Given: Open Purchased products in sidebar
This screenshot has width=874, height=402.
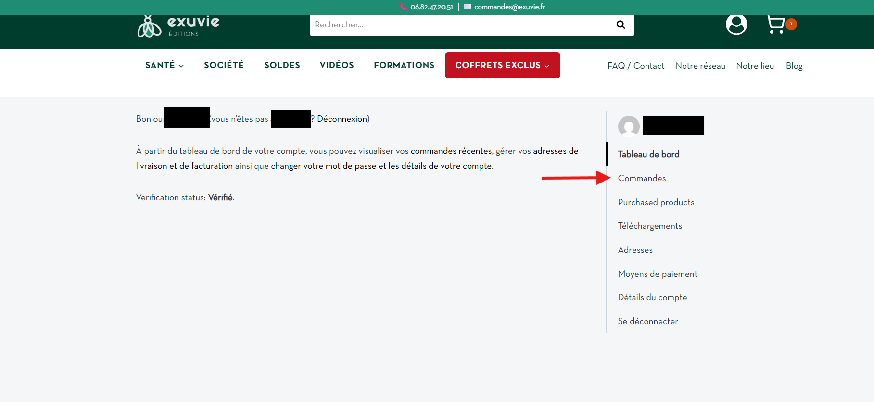Looking at the screenshot, I should pos(656,202).
